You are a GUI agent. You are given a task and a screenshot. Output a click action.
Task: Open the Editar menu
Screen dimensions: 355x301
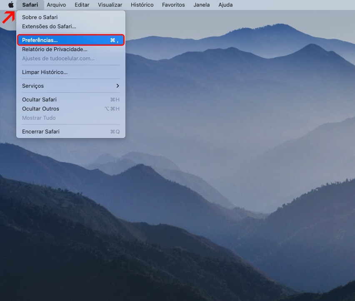click(82, 5)
